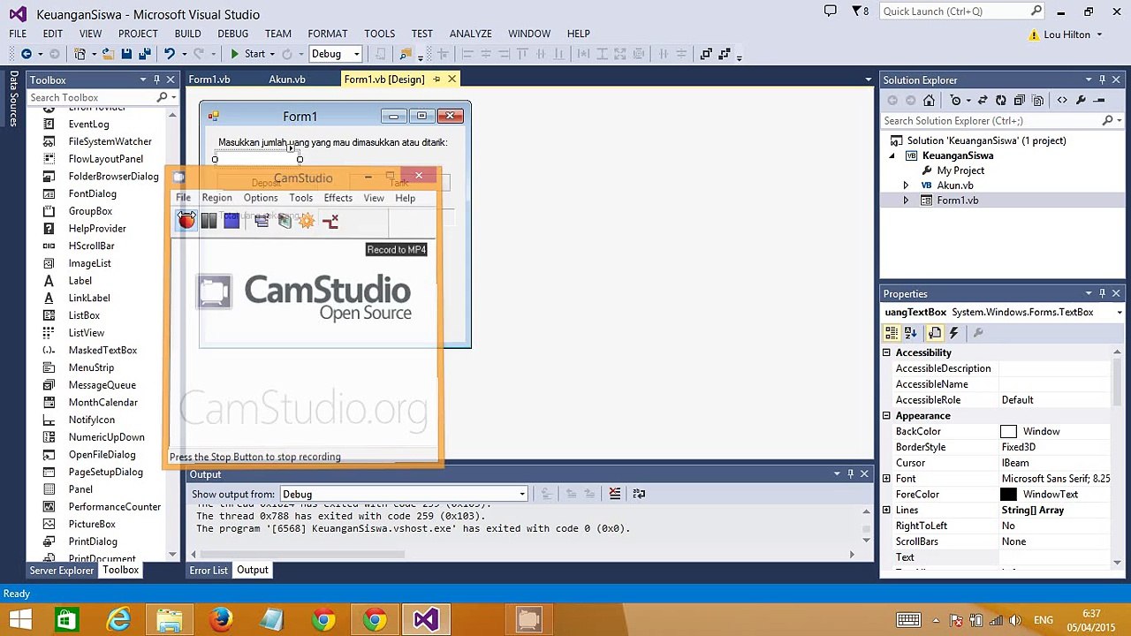Click the blue Stop button in CamStudio
Viewport: 1131px width, 636px height.
(232, 221)
